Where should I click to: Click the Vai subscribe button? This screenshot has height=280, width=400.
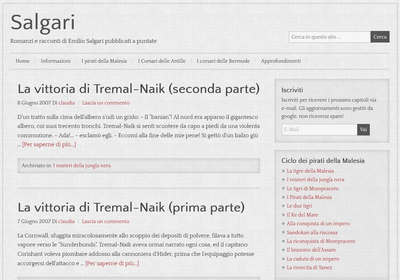[x=364, y=129]
